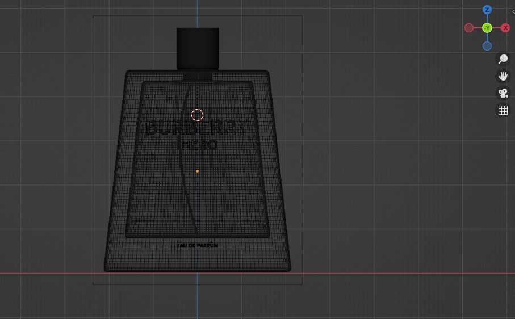Expand the sidebar with the small arrow

click(513, 11)
